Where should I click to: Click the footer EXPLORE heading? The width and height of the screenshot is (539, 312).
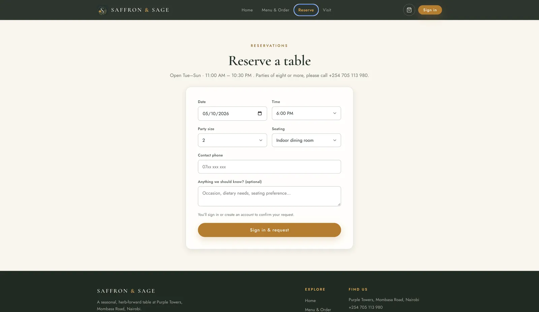315,289
